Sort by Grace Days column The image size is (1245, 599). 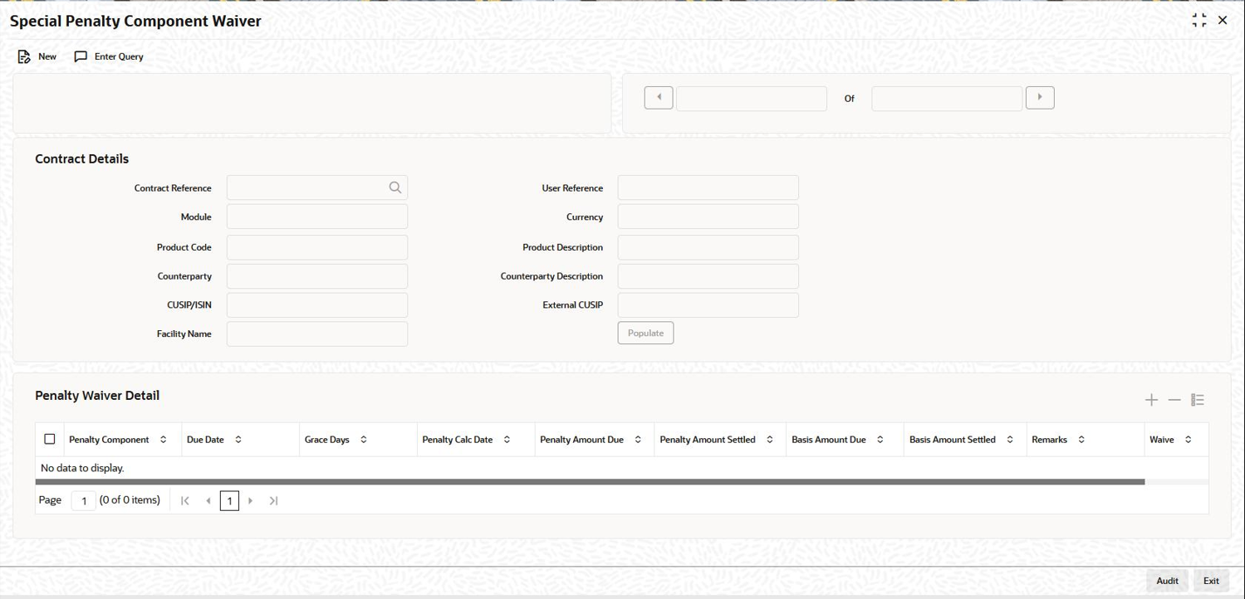[x=363, y=440]
